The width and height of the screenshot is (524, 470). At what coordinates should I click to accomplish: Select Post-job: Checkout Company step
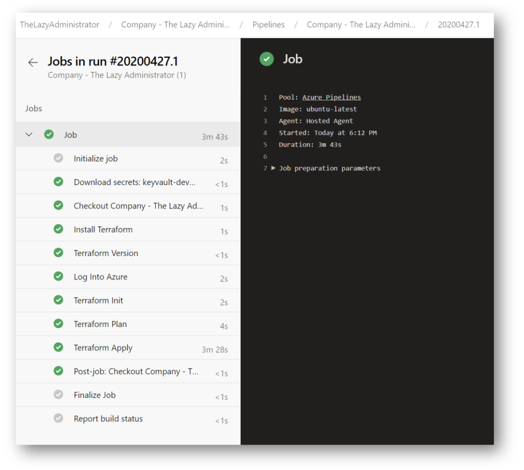click(128, 371)
